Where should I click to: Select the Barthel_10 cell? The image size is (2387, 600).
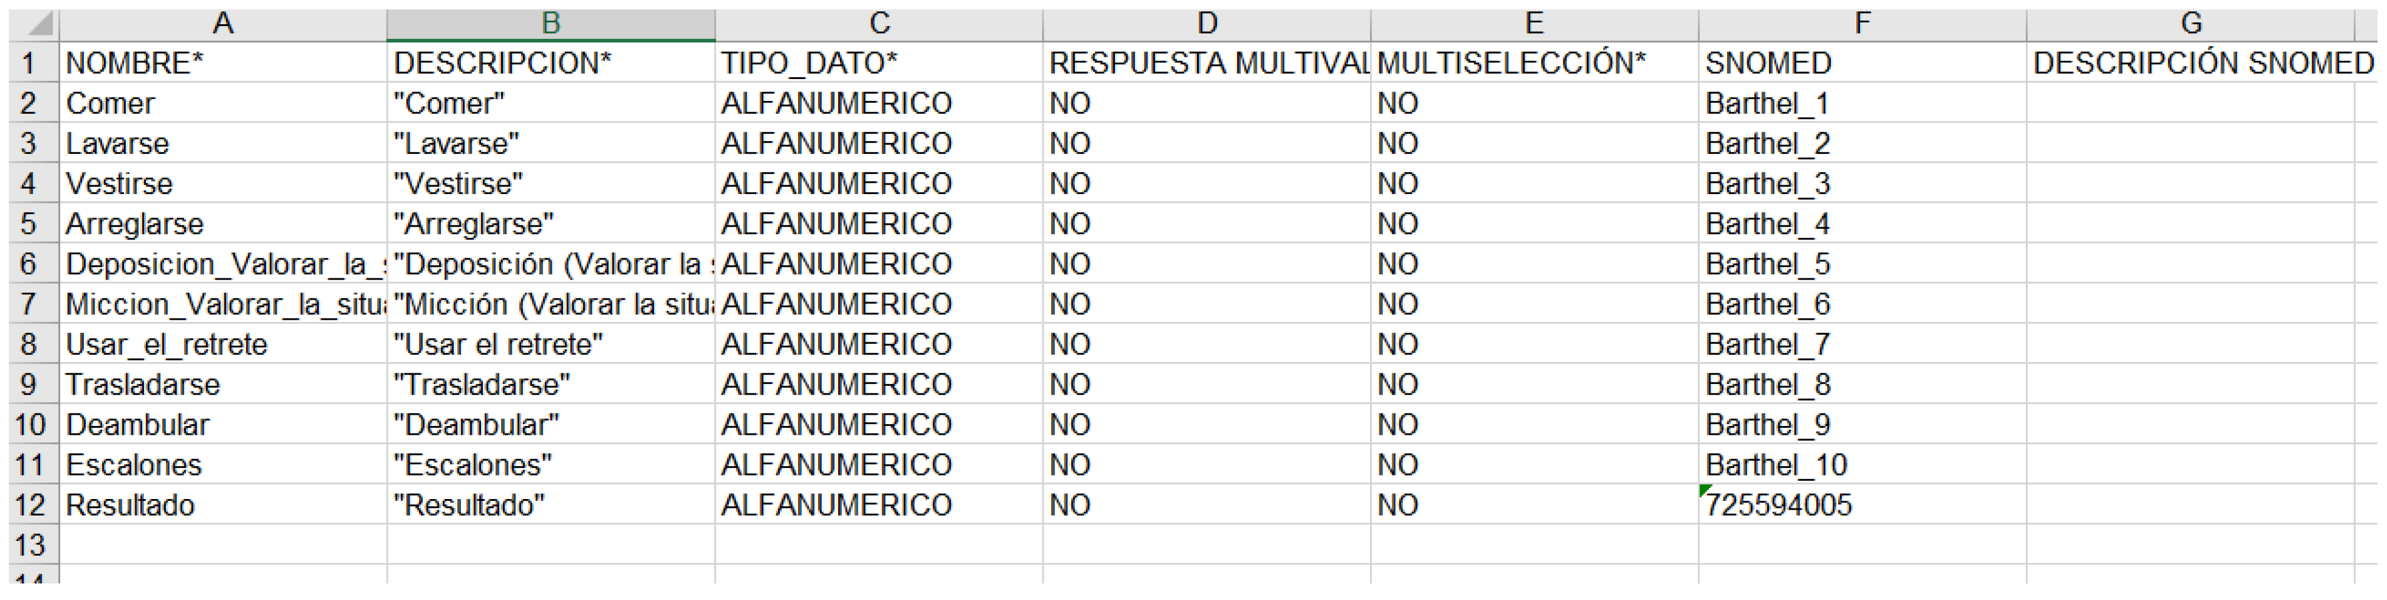(x=1862, y=465)
